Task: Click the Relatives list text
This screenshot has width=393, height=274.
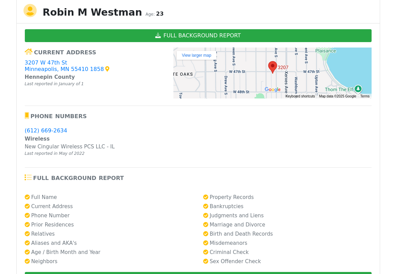Action: click(x=43, y=234)
